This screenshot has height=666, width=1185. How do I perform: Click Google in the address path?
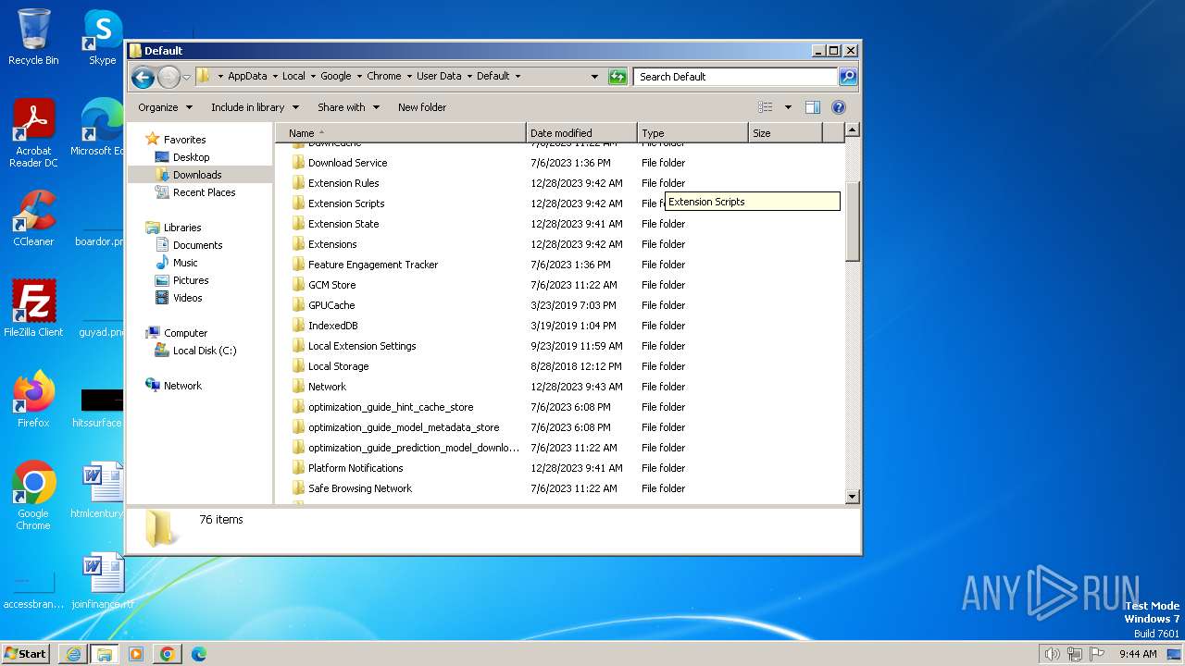click(x=336, y=77)
